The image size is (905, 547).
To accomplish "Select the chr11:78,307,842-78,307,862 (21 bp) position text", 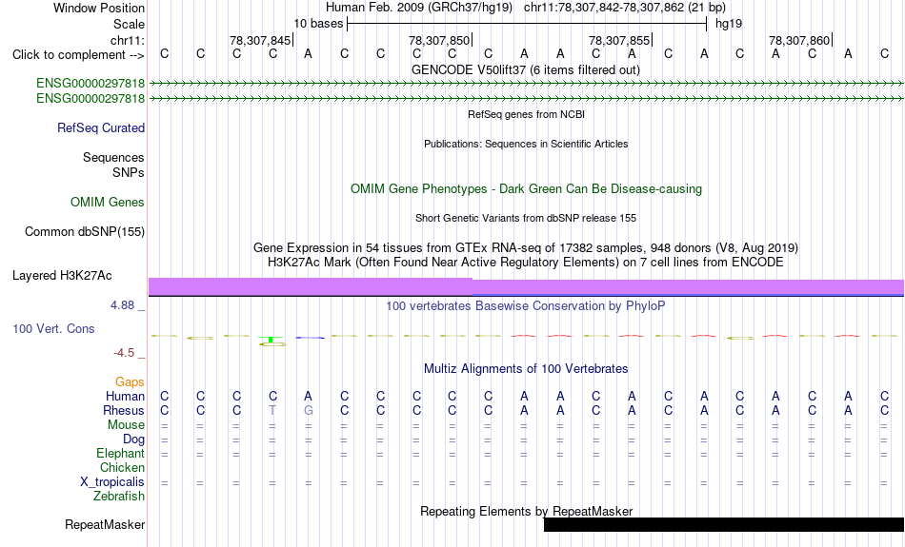I will tap(625, 8).
